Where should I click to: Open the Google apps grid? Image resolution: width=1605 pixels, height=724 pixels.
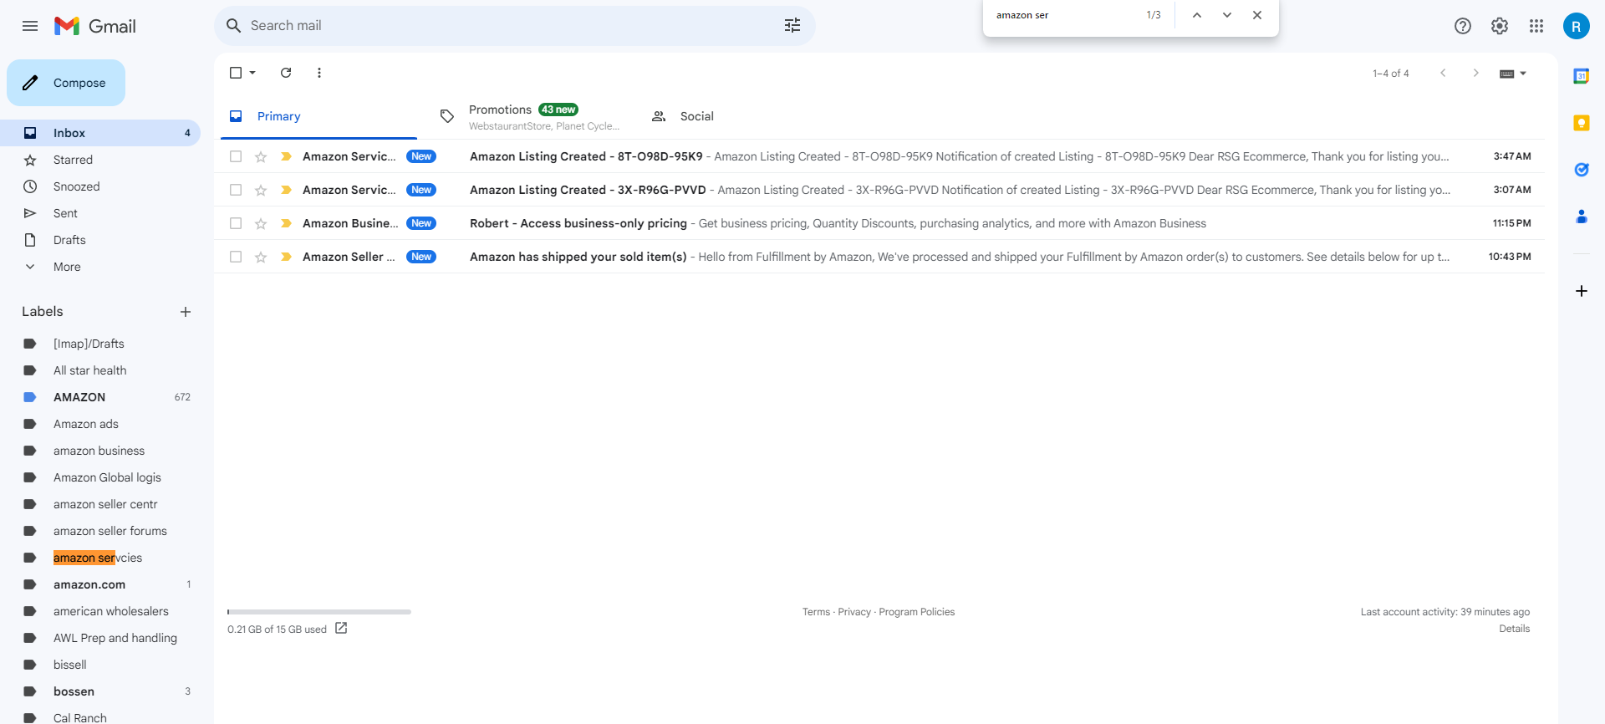[1536, 26]
